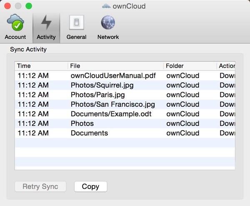Click the time cell of San Francisco.jpg row
The height and width of the screenshot is (206, 250).
coord(33,104)
